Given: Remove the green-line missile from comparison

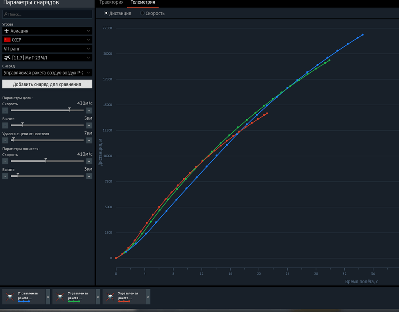Looking at the screenshot, I should [98, 297].
